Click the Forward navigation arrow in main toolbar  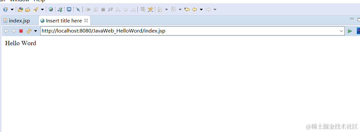point(208,10)
